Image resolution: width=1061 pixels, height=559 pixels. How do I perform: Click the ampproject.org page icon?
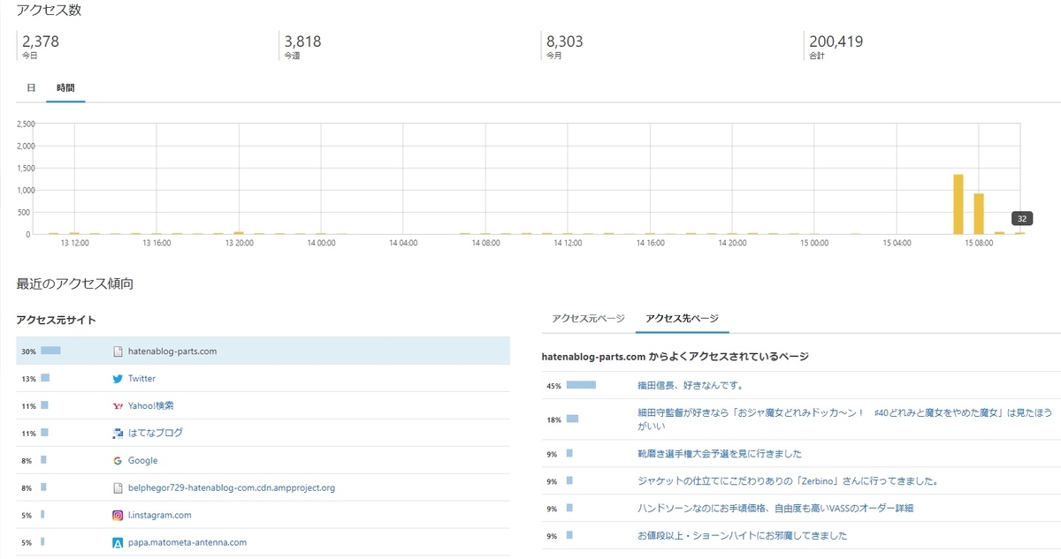(118, 488)
